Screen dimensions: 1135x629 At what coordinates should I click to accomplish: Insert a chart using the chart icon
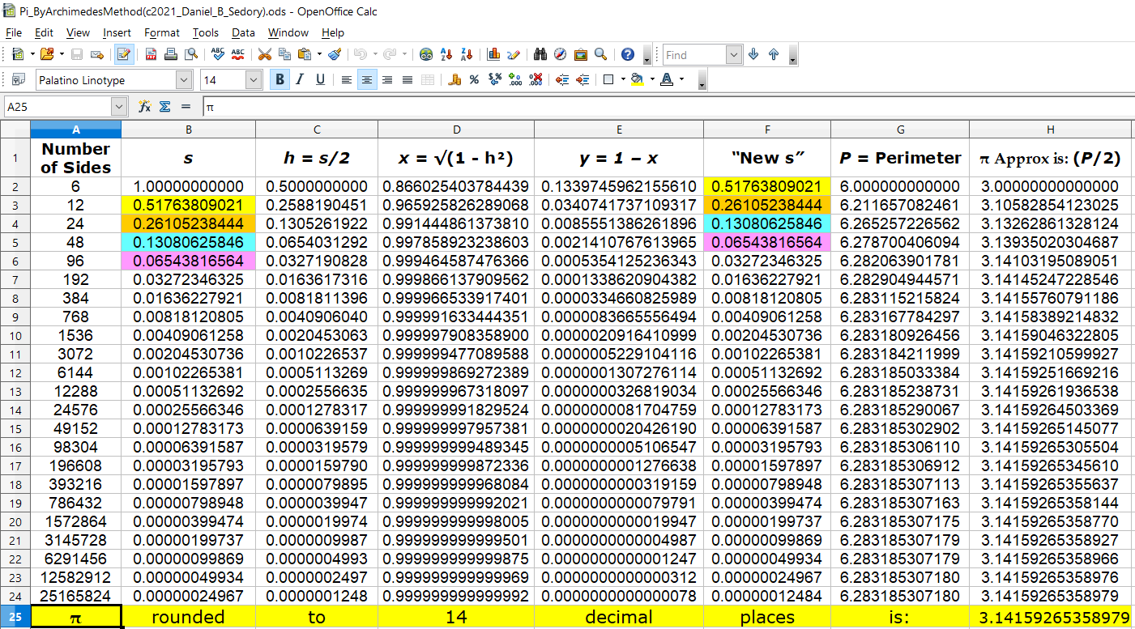493,55
